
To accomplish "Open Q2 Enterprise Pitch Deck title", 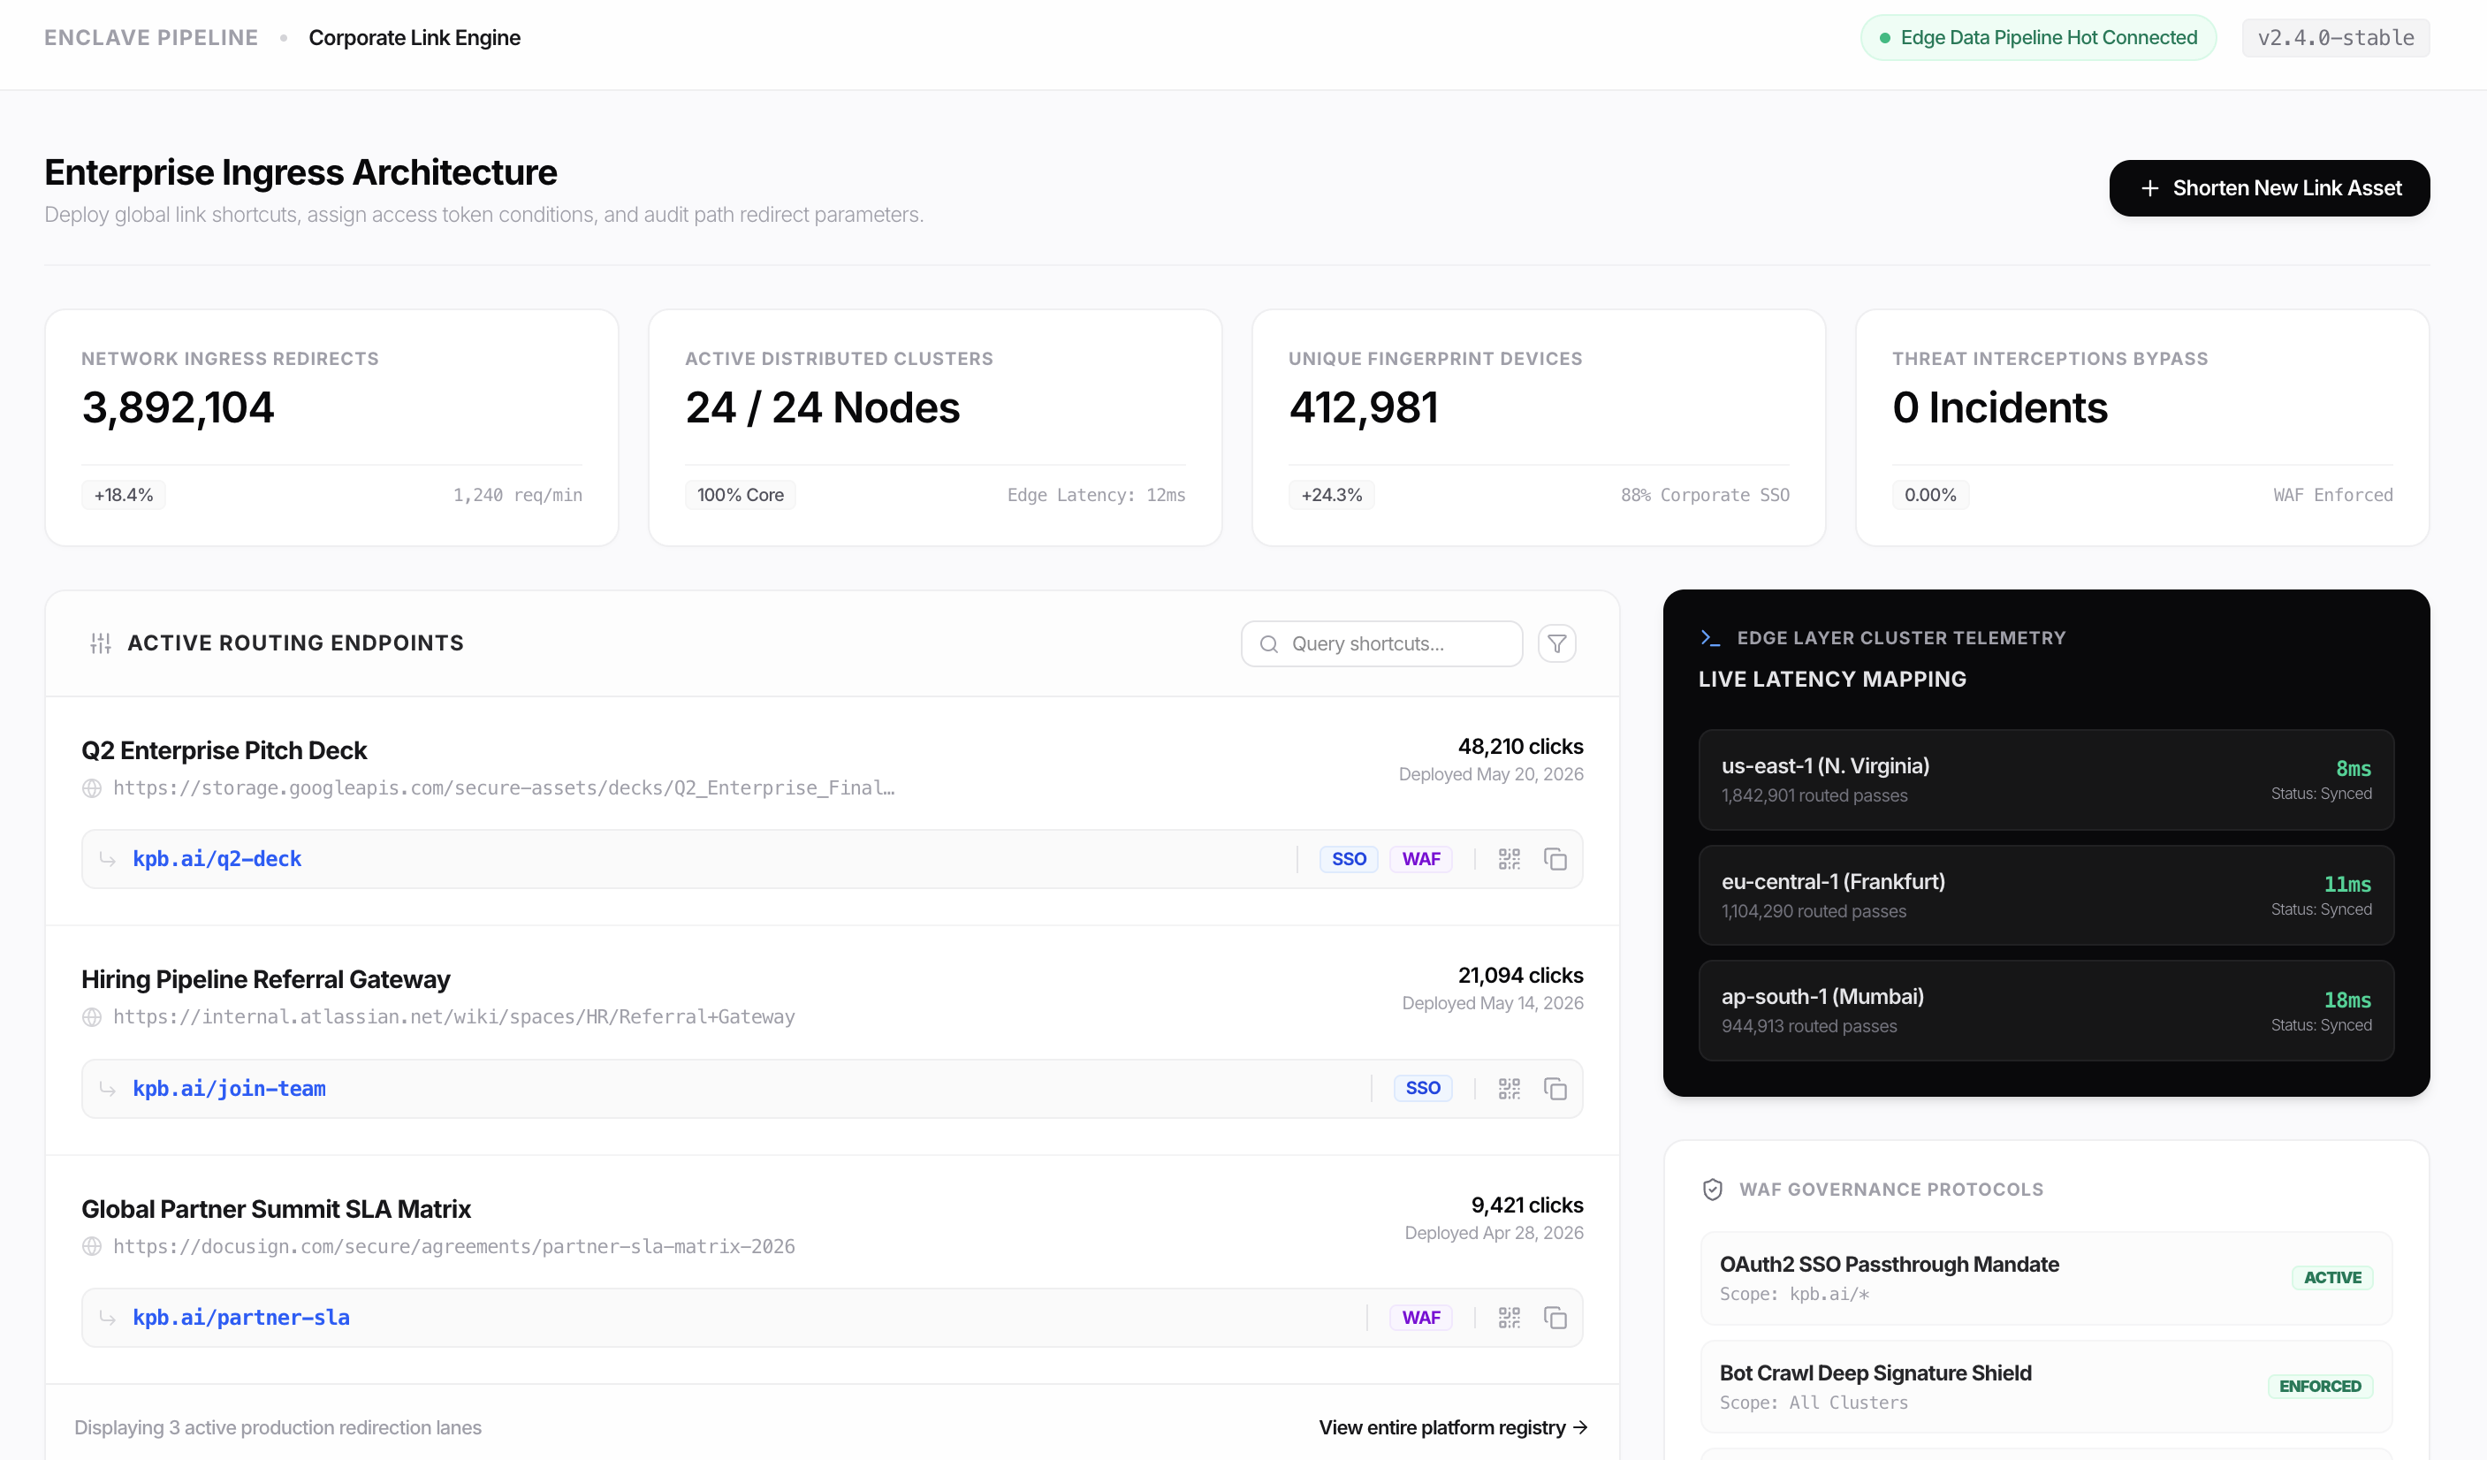I will pyautogui.click(x=224, y=750).
